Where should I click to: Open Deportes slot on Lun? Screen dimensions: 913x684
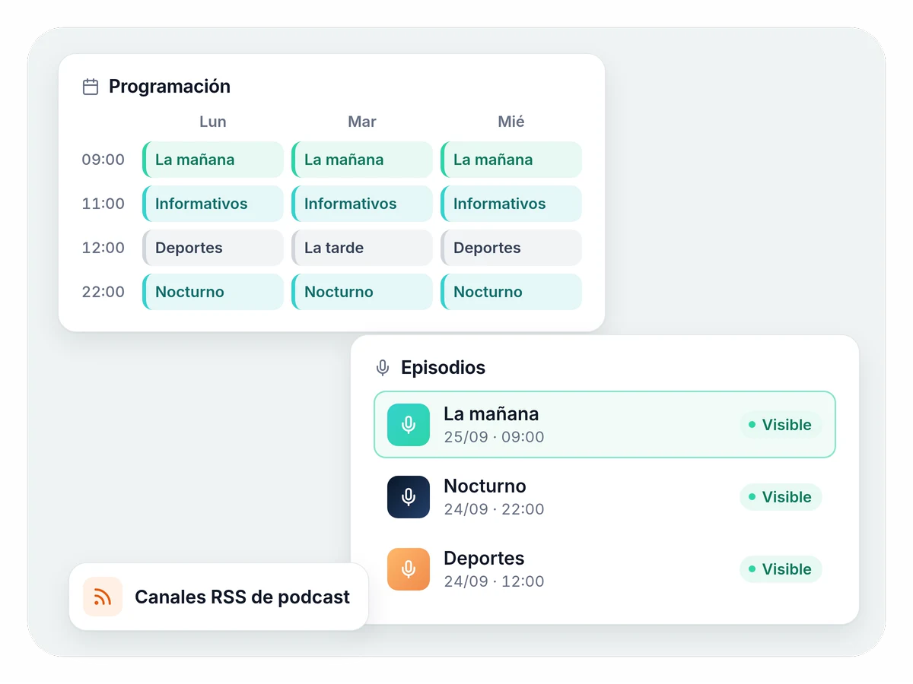click(213, 248)
